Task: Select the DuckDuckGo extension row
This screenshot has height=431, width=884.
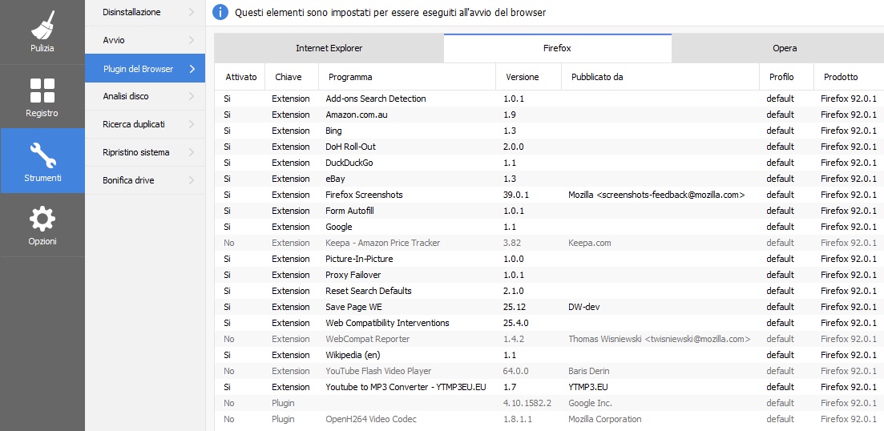Action: [x=549, y=163]
